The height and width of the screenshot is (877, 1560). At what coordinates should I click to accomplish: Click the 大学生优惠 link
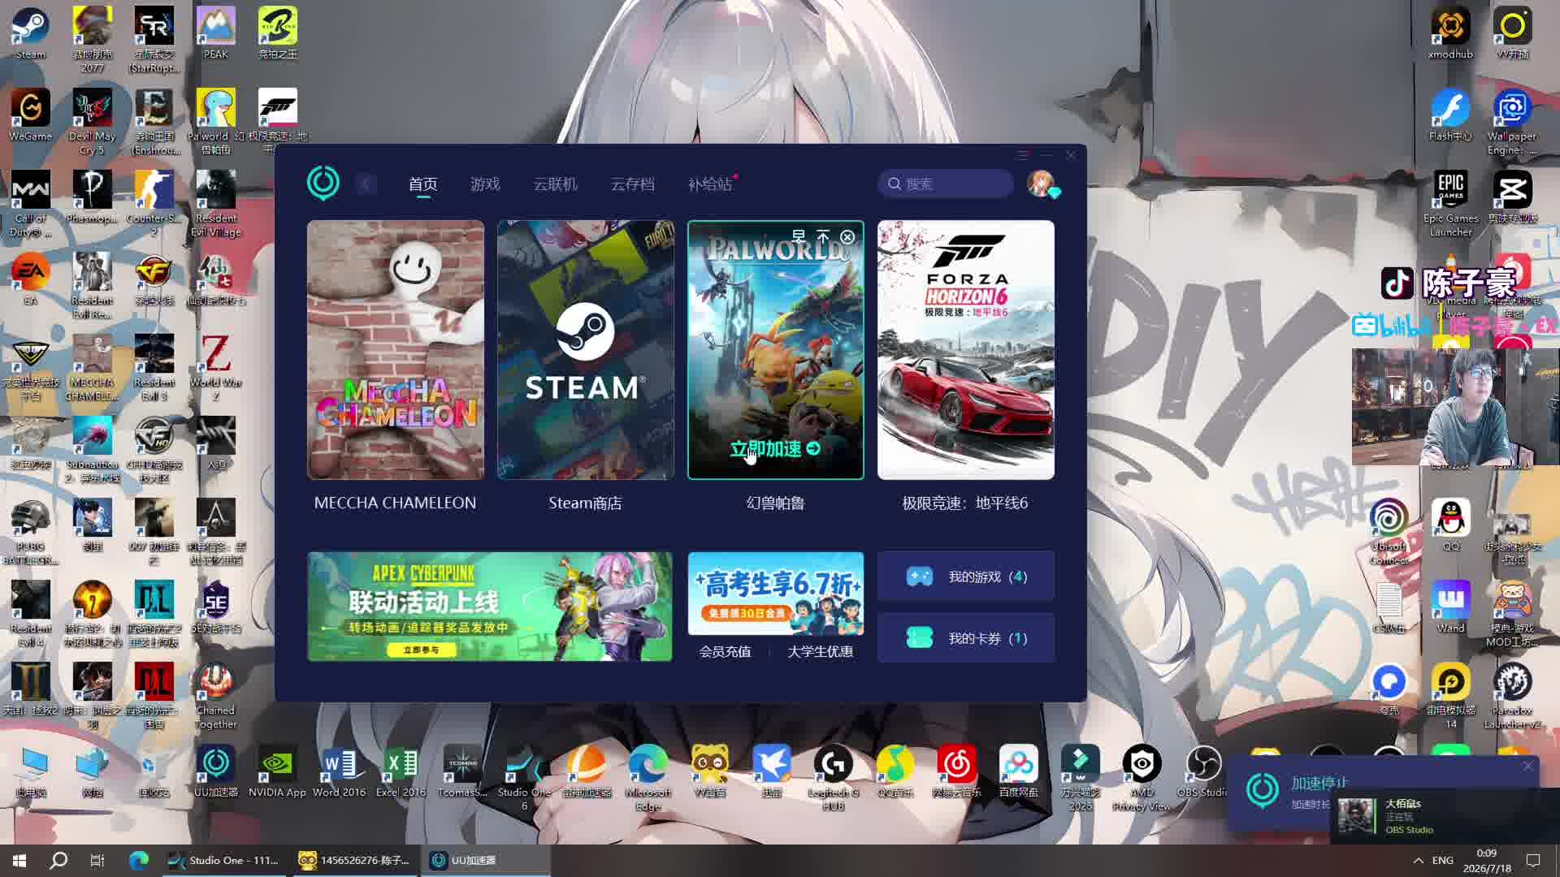pyautogui.click(x=820, y=651)
